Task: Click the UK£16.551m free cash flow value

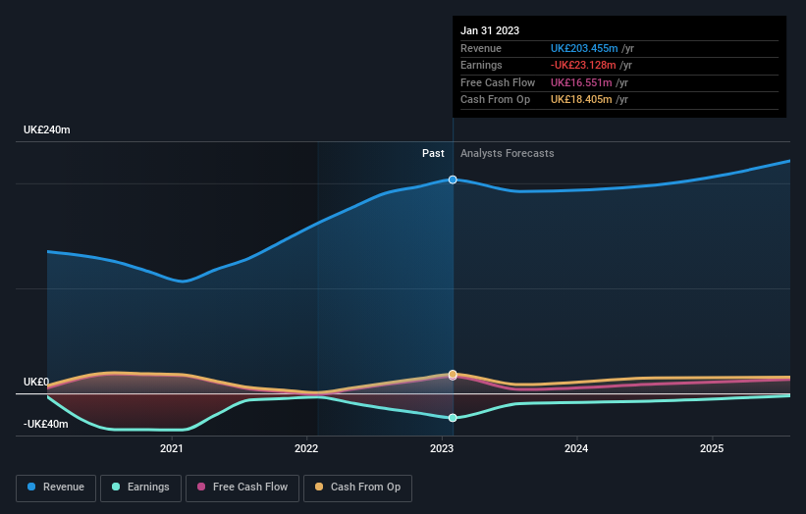Action: (x=581, y=82)
